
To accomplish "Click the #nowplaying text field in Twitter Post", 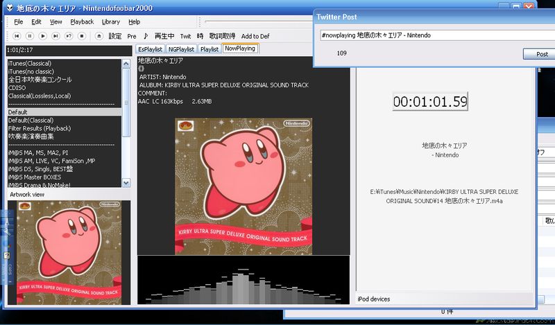I will coord(438,35).
